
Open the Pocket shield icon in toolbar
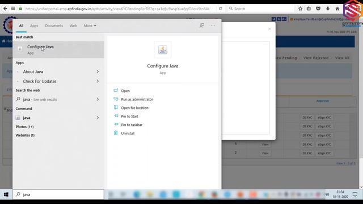[x=318, y=8]
